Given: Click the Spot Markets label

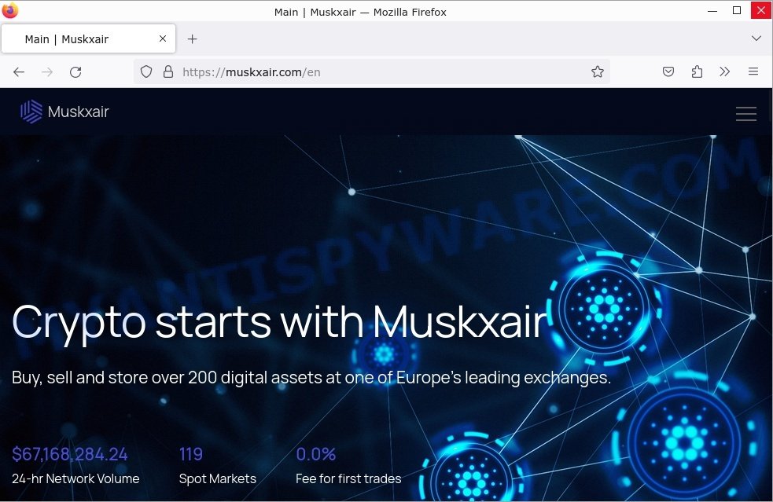Looking at the screenshot, I should coord(217,479).
